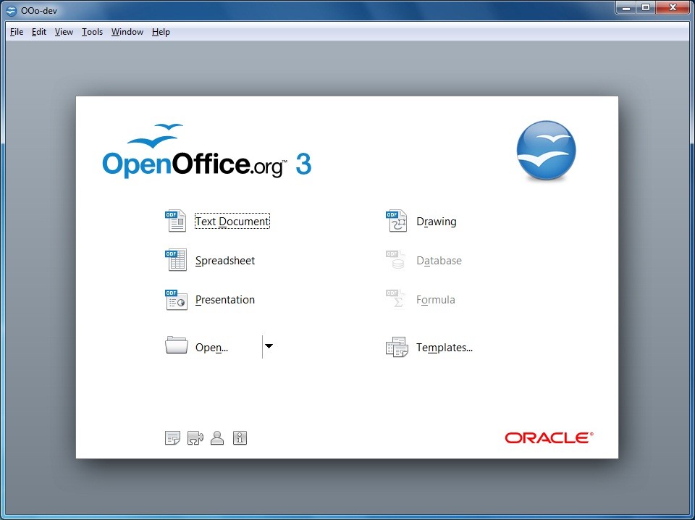Click the user registration person icon

[217, 437]
